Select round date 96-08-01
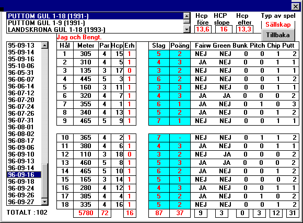The image size is (303, 223). coord(24,127)
